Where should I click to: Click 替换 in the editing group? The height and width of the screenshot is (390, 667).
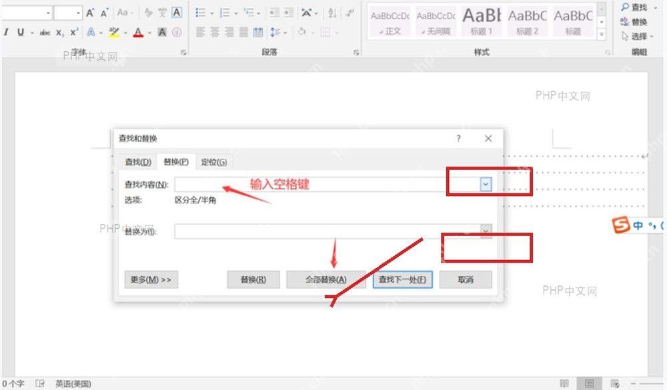click(634, 22)
